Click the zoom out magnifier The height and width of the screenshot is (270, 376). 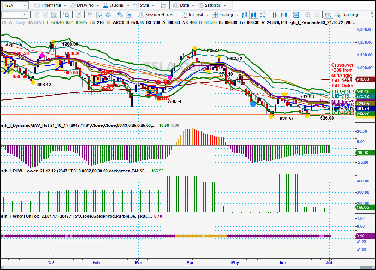tap(317, 15)
